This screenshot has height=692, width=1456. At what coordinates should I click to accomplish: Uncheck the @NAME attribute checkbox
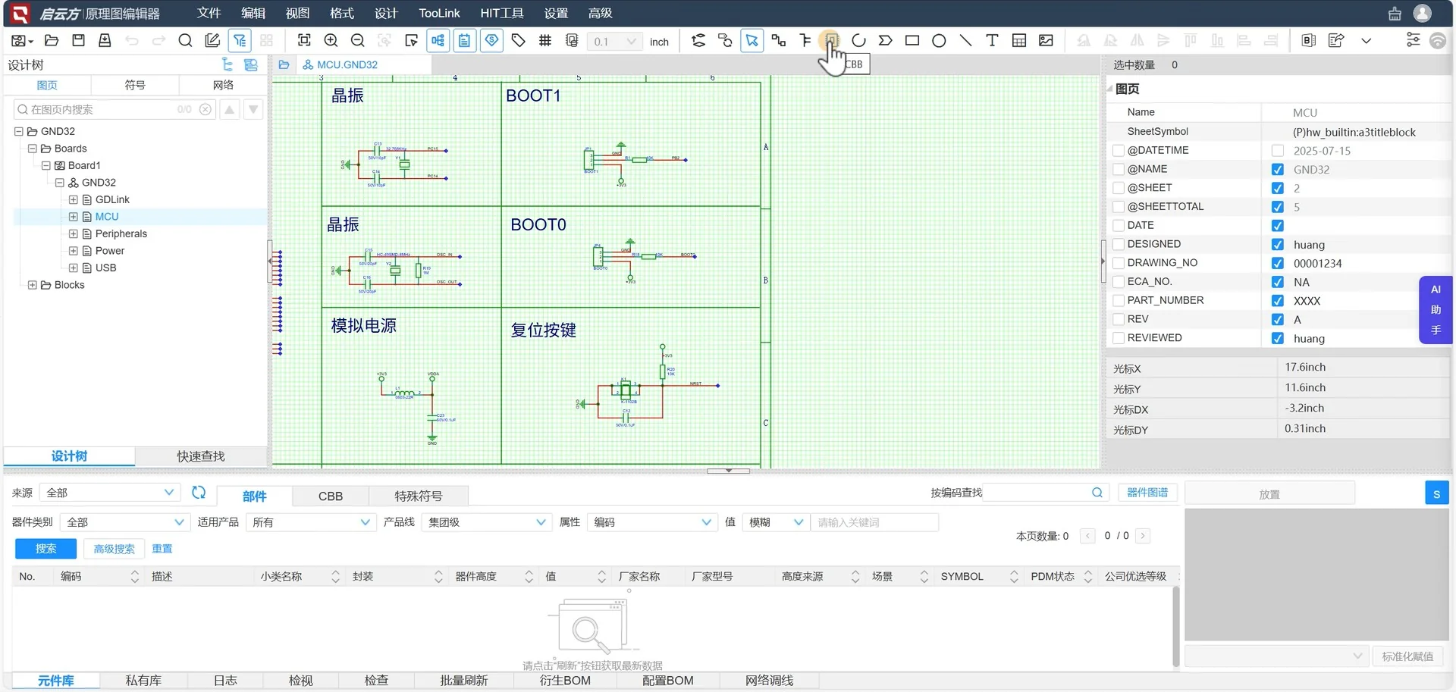click(1119, 169)
